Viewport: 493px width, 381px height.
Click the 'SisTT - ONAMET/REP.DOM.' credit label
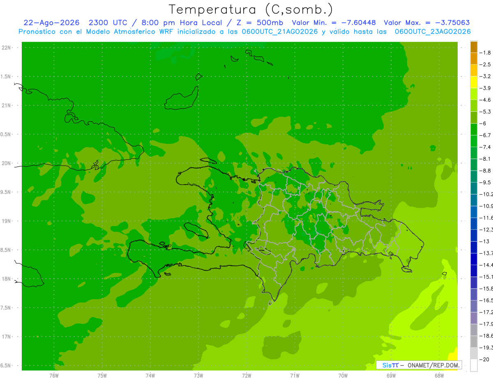point(419,365)
